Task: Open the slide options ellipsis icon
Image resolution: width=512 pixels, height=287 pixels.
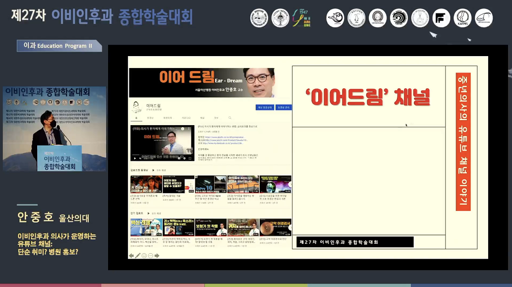Action: pos(150,256)
